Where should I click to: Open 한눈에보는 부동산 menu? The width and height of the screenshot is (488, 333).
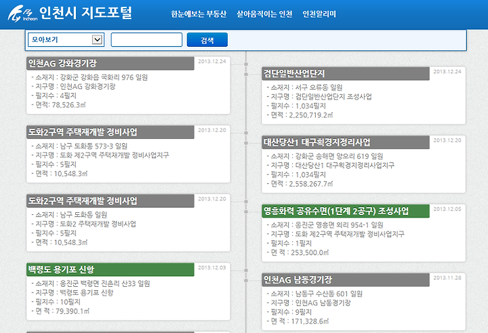click(x=199, y=14)
